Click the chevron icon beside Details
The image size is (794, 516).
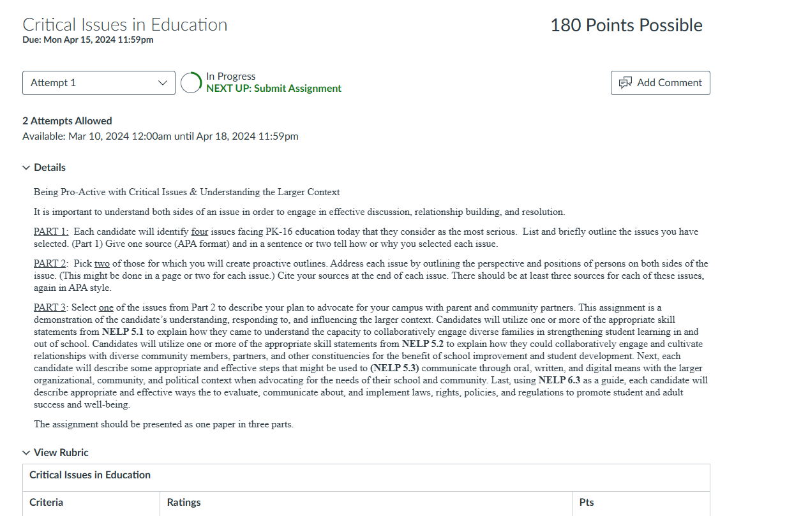(26, 168)
